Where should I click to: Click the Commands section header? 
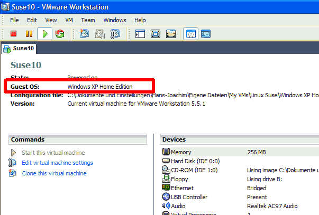[x=78, y=139]
